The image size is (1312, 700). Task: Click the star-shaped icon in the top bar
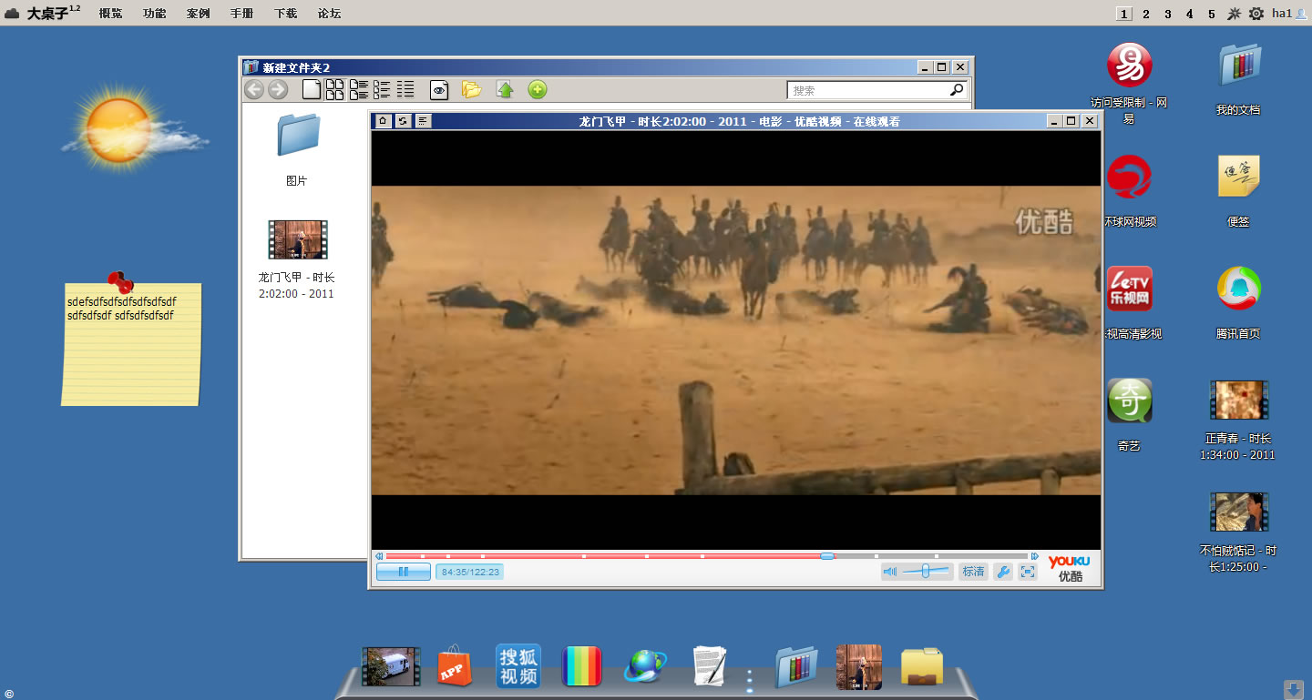point(1235,14)
